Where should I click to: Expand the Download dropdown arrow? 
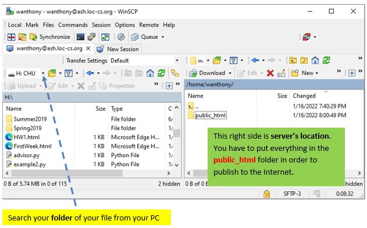point(230,73)
